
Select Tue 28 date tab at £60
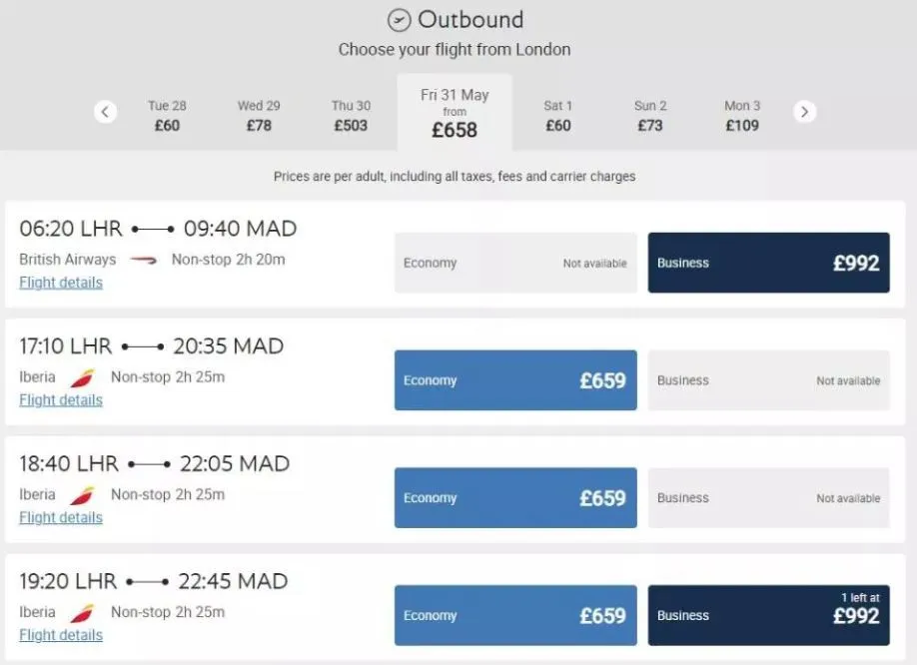[x=167, y=116]
